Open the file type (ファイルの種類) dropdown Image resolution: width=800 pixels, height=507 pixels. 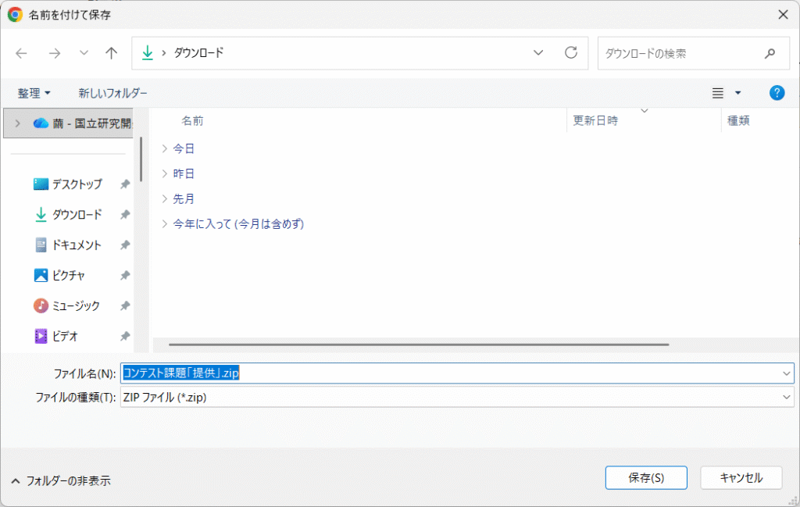click(456, 398)
